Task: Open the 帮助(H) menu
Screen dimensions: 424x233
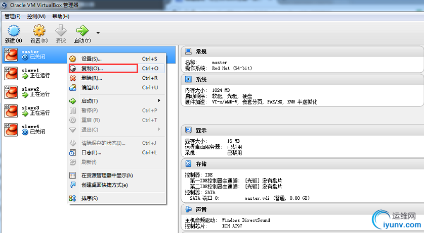Action: coord(61,17)
